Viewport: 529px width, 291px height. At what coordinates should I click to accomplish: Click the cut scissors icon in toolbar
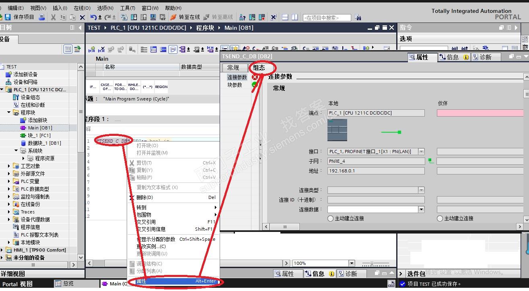53,17
